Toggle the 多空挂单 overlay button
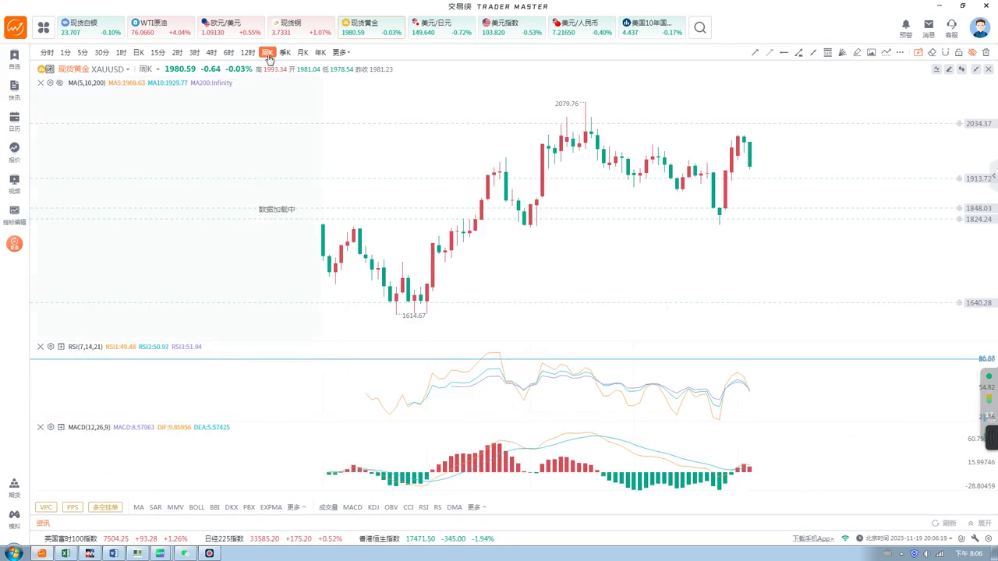This screenshot has width=998, height=561. [x=105, y=507]
